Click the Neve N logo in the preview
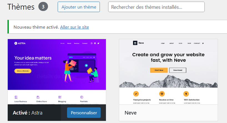Image resolution: width=227 pixels, height=123 pixels. point(135,43)
